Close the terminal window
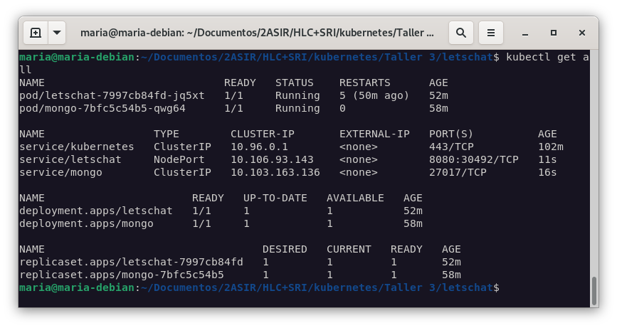The width and height of the screenshot is (617, 328). (x=583, y=33)
